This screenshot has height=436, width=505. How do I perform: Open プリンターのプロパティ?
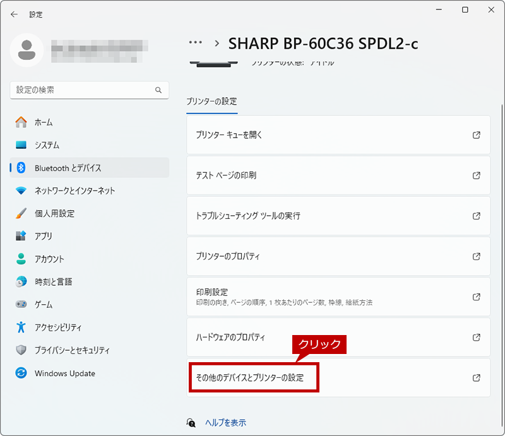338,256
